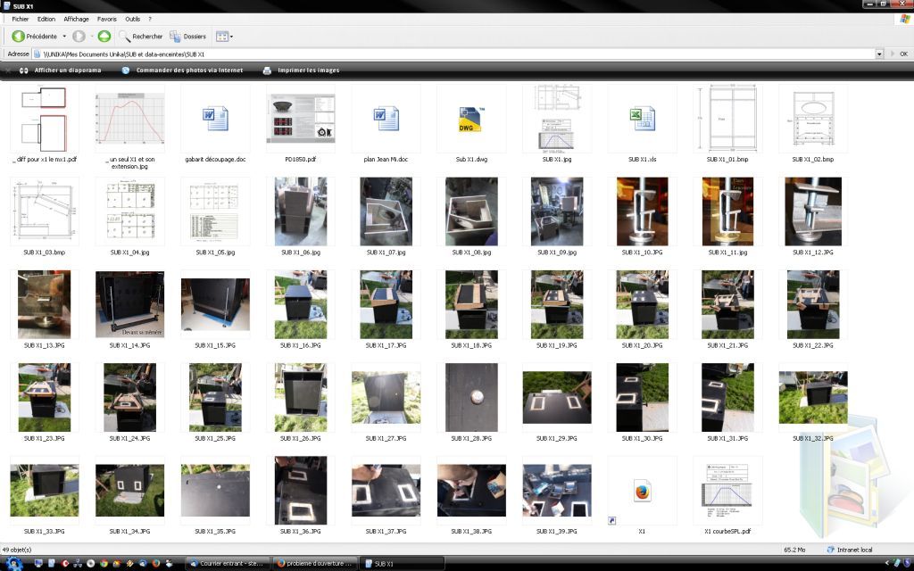This screenshot has width=914, height=571.
Task: Select the X1 Firefox shortcut icon
Action: coord(642,491)
